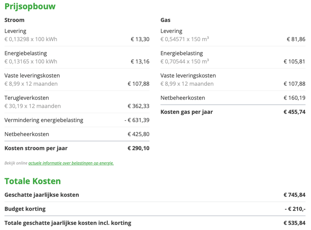311x230 pixels.
Task: Select the Stroom column header
Action: (14, 20)
